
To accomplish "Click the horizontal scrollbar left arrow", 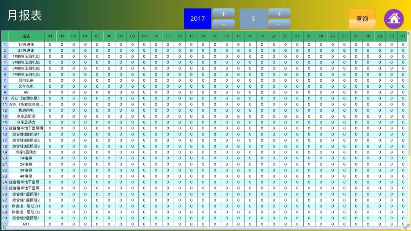I will (3, 228).
